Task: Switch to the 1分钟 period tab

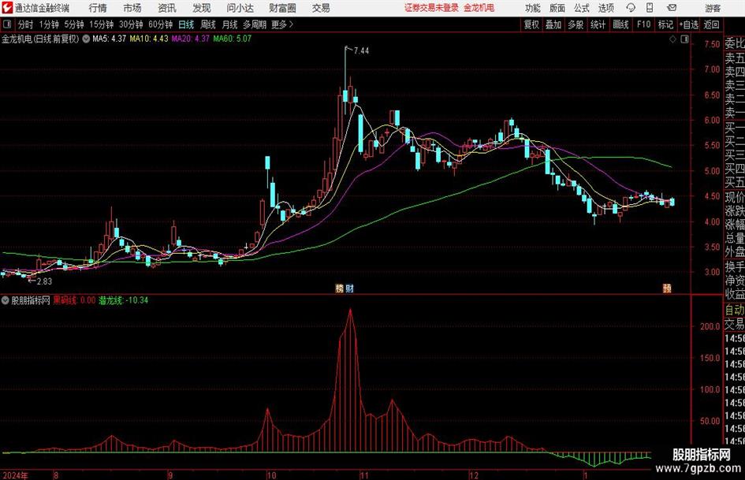Action: click(49, 24)
